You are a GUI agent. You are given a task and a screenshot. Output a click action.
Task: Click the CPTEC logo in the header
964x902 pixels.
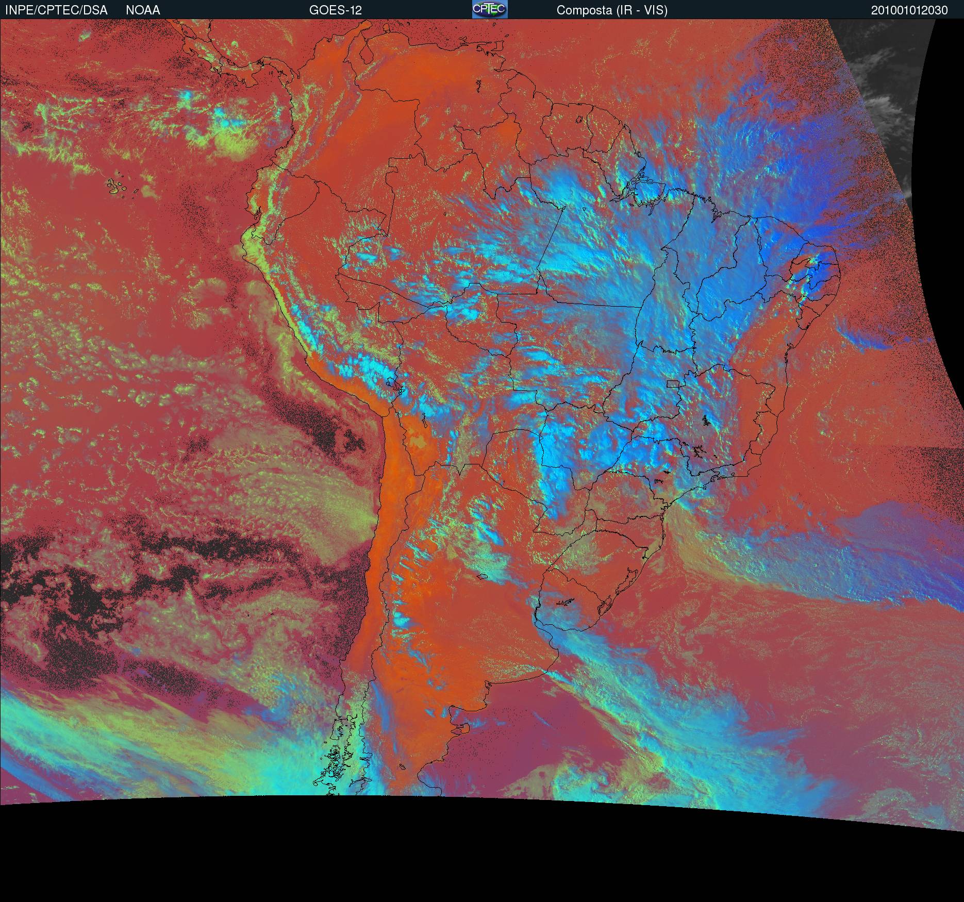tap(490, 9)
